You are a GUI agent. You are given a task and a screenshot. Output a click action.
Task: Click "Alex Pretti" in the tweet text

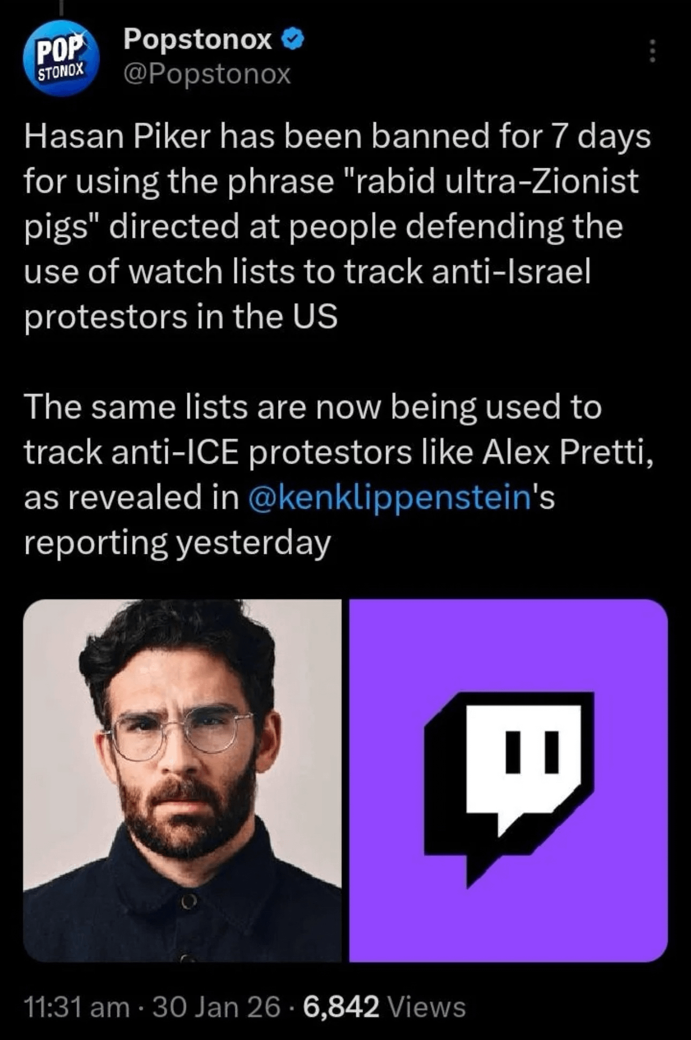coord(567,452)
